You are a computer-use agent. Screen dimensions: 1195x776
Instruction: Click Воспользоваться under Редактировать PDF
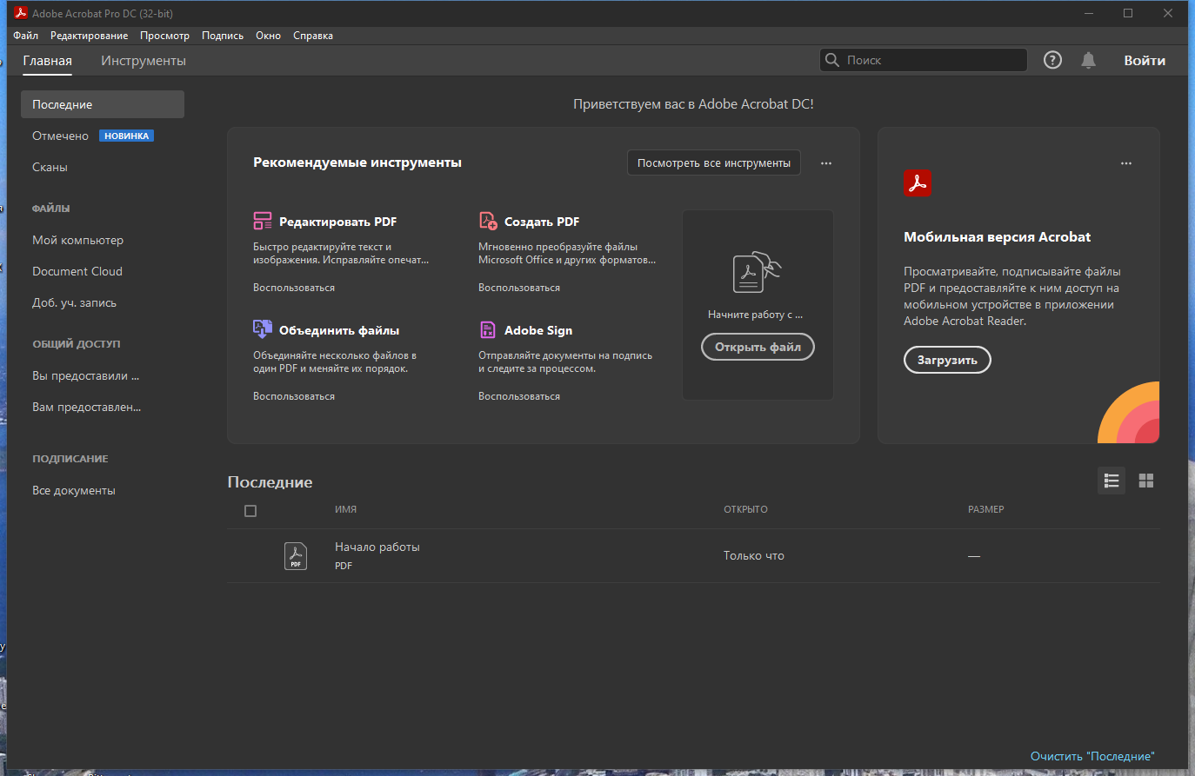(x=294, y=288)
